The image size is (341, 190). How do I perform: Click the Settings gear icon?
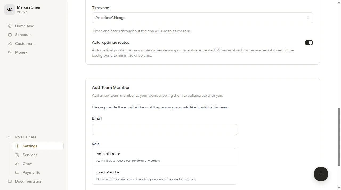click(17, 146)
